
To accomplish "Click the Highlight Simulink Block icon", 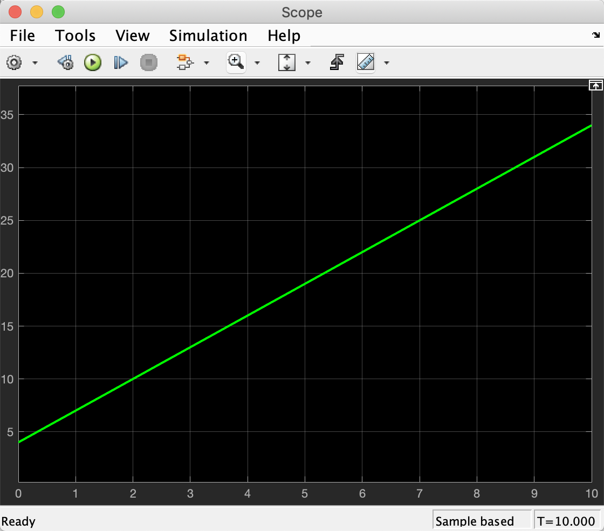I will 185,62.
